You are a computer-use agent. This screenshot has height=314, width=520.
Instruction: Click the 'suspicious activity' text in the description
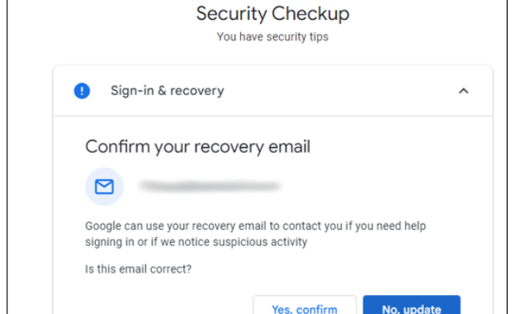click(260, 242)
